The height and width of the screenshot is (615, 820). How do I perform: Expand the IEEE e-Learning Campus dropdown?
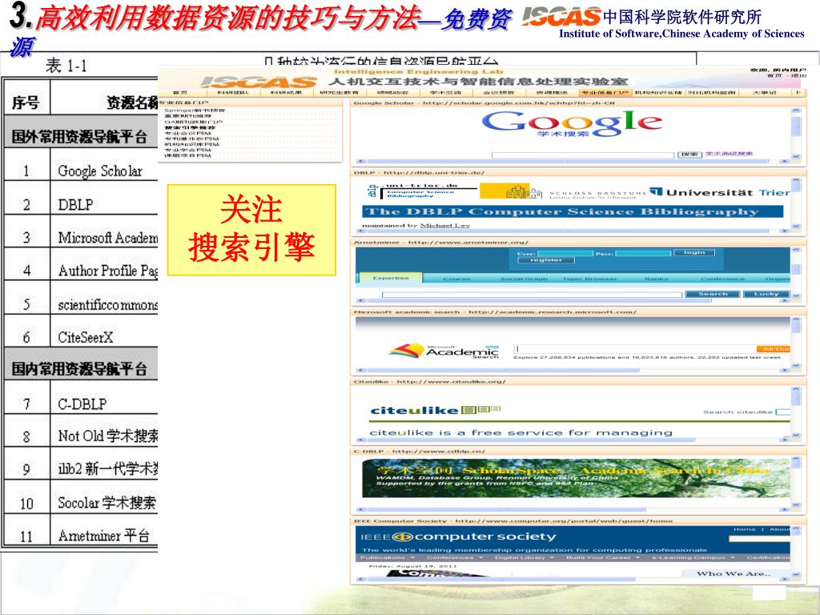pyautogui.click(x=693, y=558)
